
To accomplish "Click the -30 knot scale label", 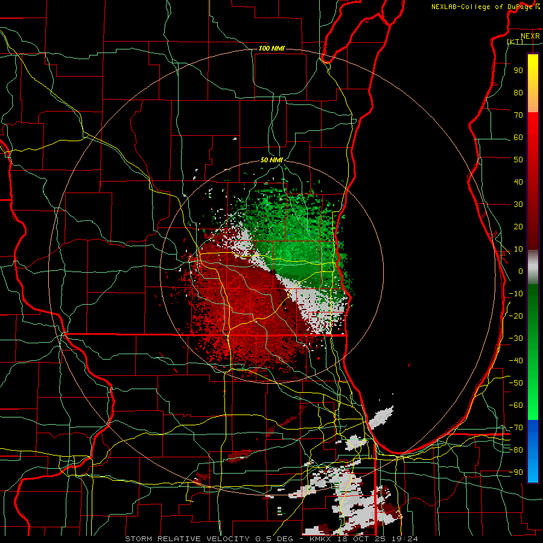I will pyautogui.click(x=516, y=338).
